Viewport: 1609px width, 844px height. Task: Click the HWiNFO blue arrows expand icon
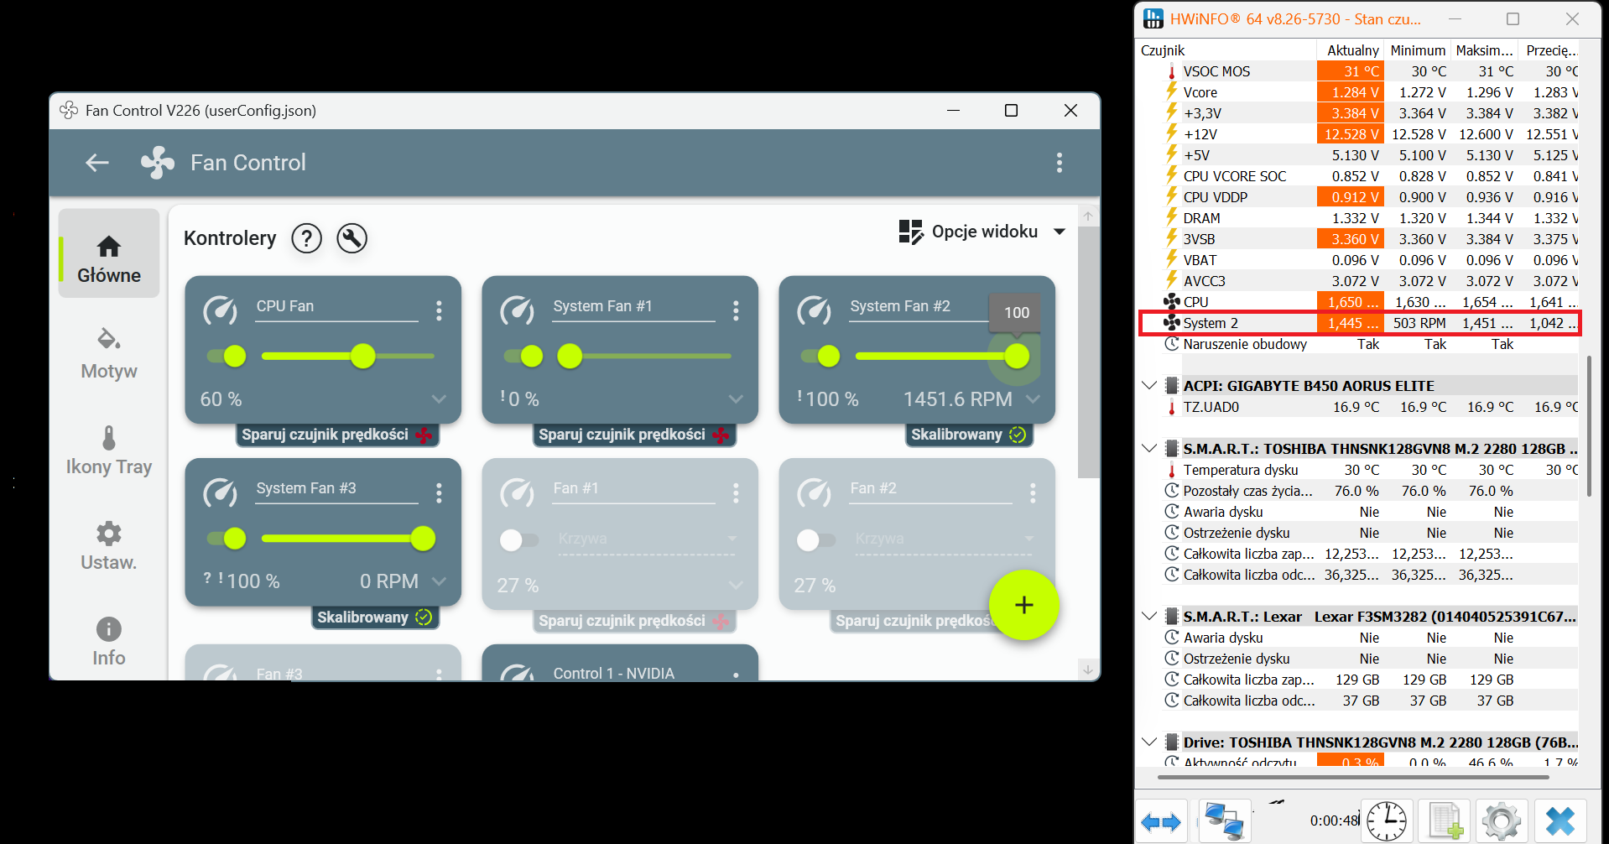pyautogui.click(x=1161, y=821)
